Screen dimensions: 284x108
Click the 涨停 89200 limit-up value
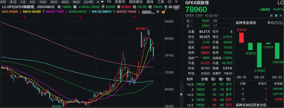[x=205, y=53]
